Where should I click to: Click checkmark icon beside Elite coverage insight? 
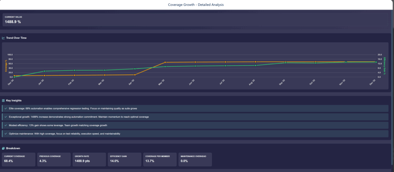5,109
